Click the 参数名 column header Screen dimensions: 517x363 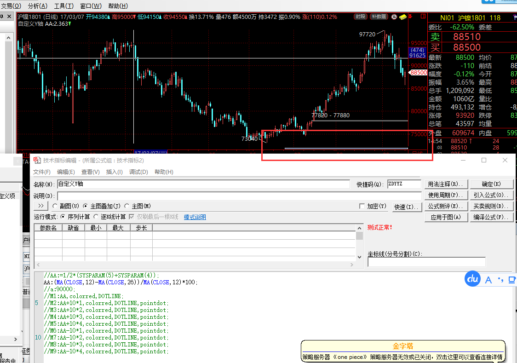click(x=48, y=228)
